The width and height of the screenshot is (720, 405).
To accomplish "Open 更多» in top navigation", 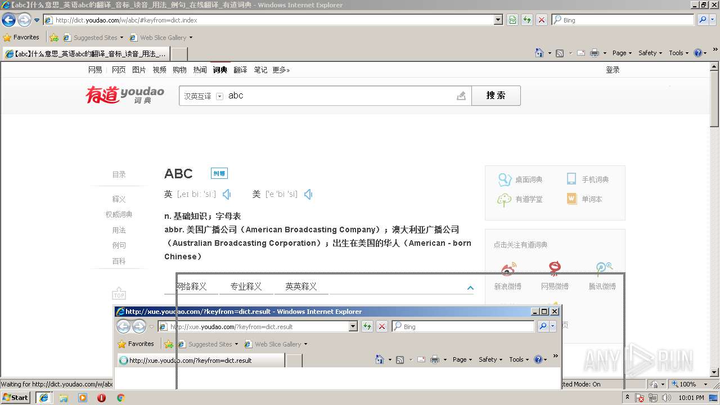I will (x=281, y=70).
